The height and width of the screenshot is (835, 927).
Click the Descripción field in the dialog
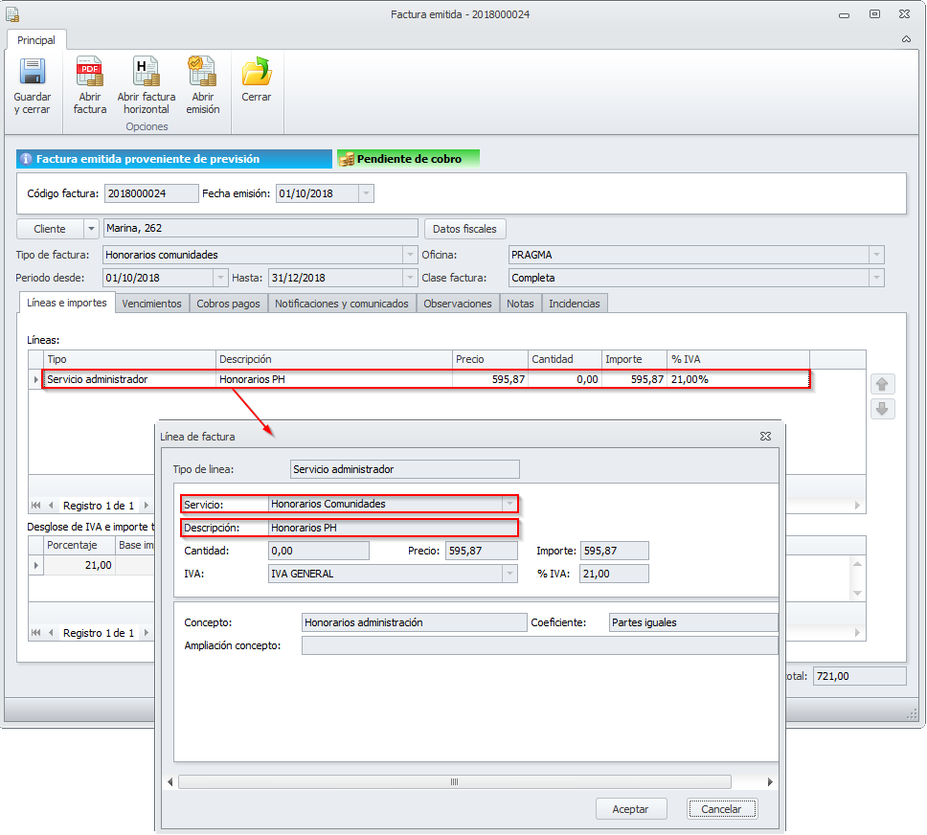click(391, 528)
